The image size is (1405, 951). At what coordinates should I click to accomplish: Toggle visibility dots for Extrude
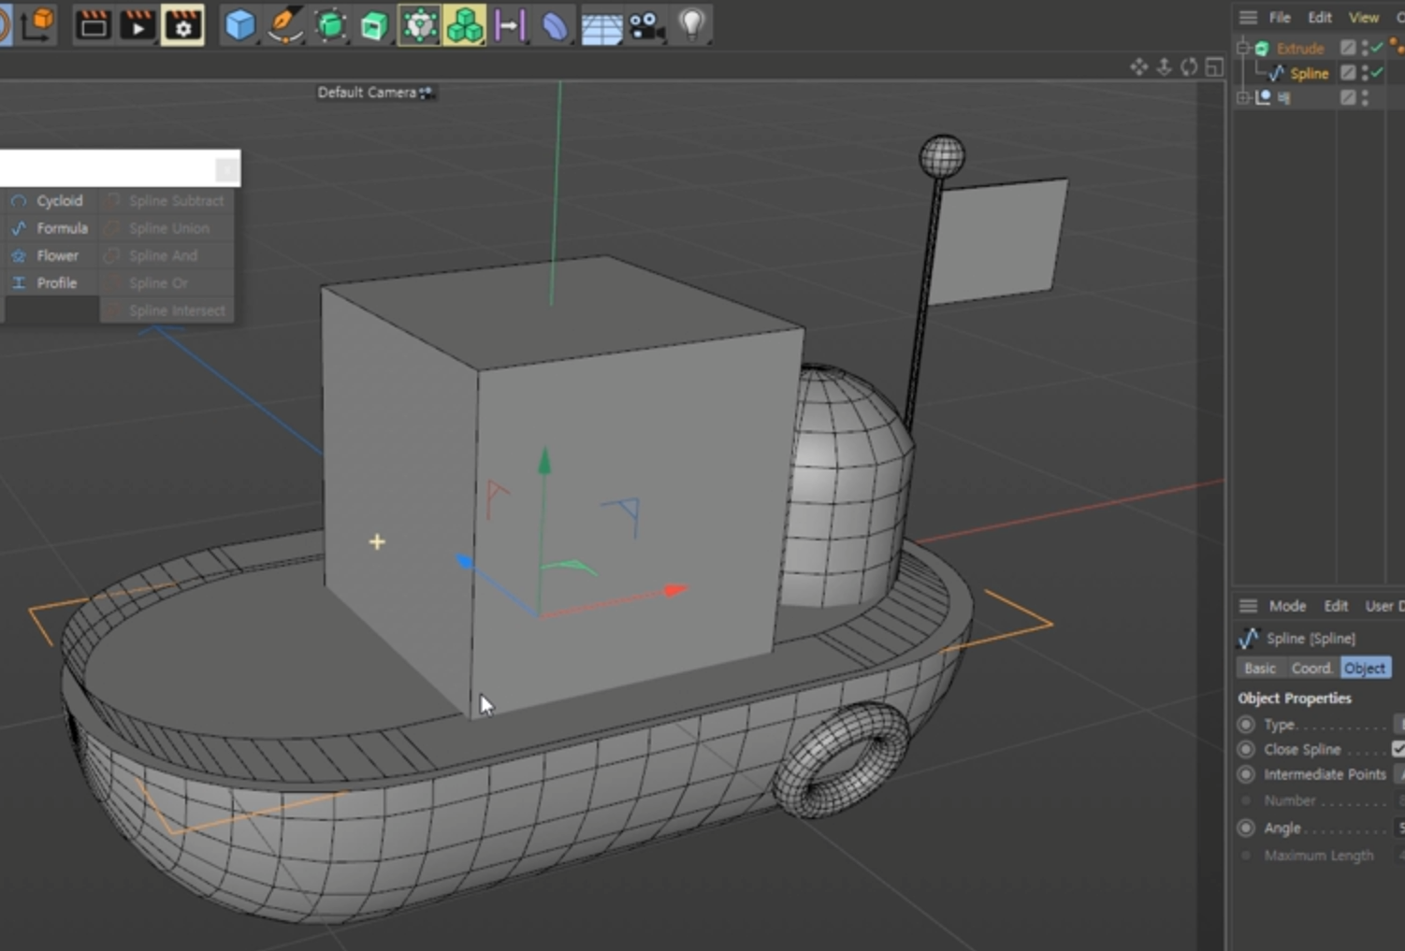1366,48
